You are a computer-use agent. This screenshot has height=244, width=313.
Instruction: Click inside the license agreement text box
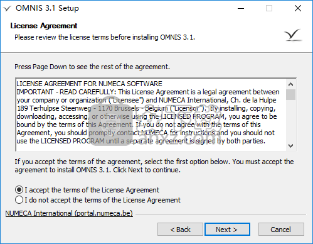[151, 114]
